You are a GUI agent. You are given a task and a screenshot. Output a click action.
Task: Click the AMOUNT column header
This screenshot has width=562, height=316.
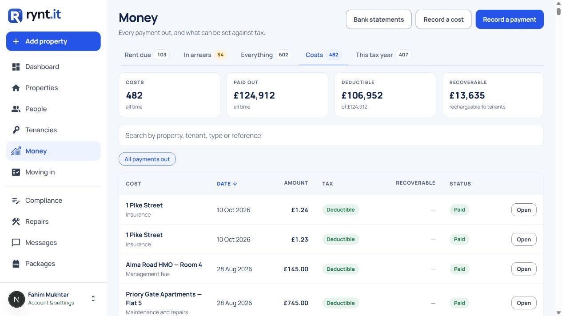point(296,183)
